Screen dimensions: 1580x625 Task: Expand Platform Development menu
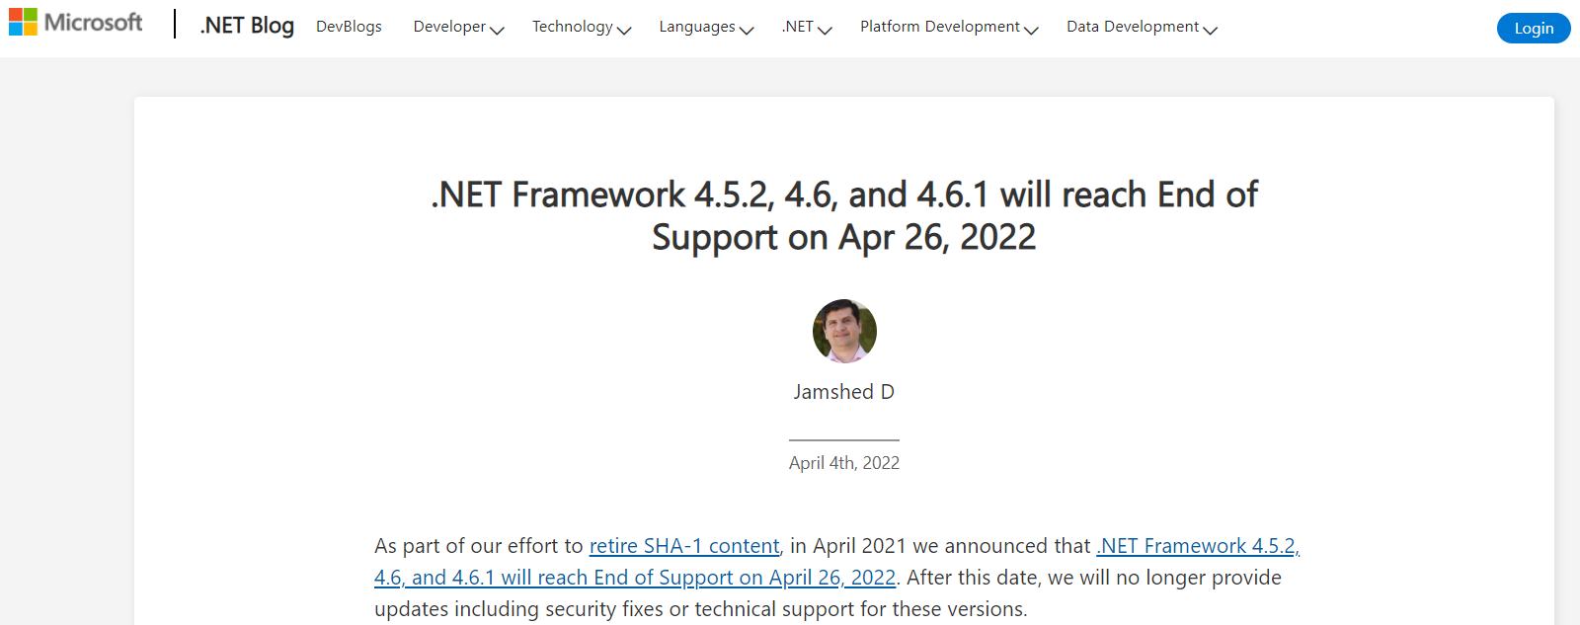point(949,27)
